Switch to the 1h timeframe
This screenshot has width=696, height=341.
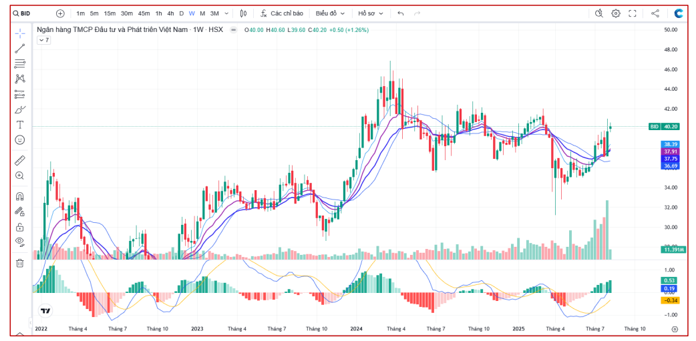(x=158, y=13)
